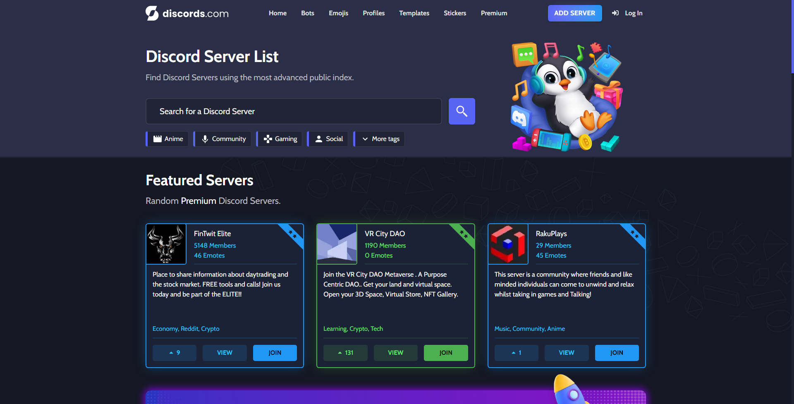Join the VR City DAO server

(445, 353)
